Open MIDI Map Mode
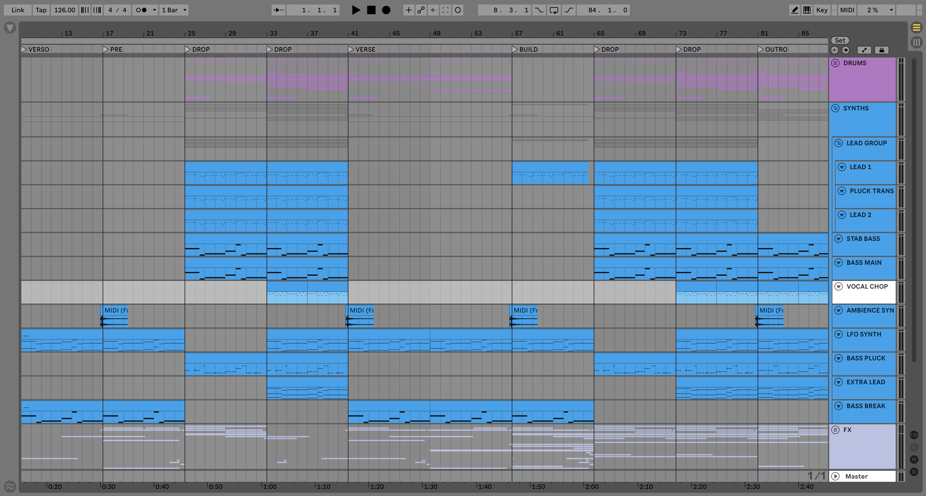Screen dimensions: 926x496 (847, 10)
